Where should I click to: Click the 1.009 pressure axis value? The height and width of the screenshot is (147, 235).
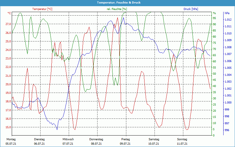pos(228,40)
